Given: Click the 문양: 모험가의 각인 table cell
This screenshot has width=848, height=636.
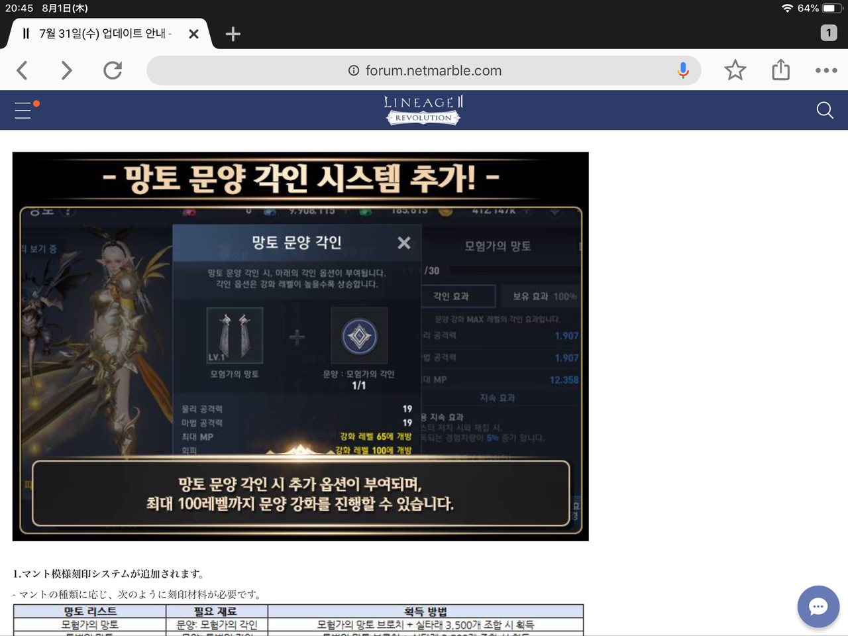Looking at the screenshot, I should (217, 624).
